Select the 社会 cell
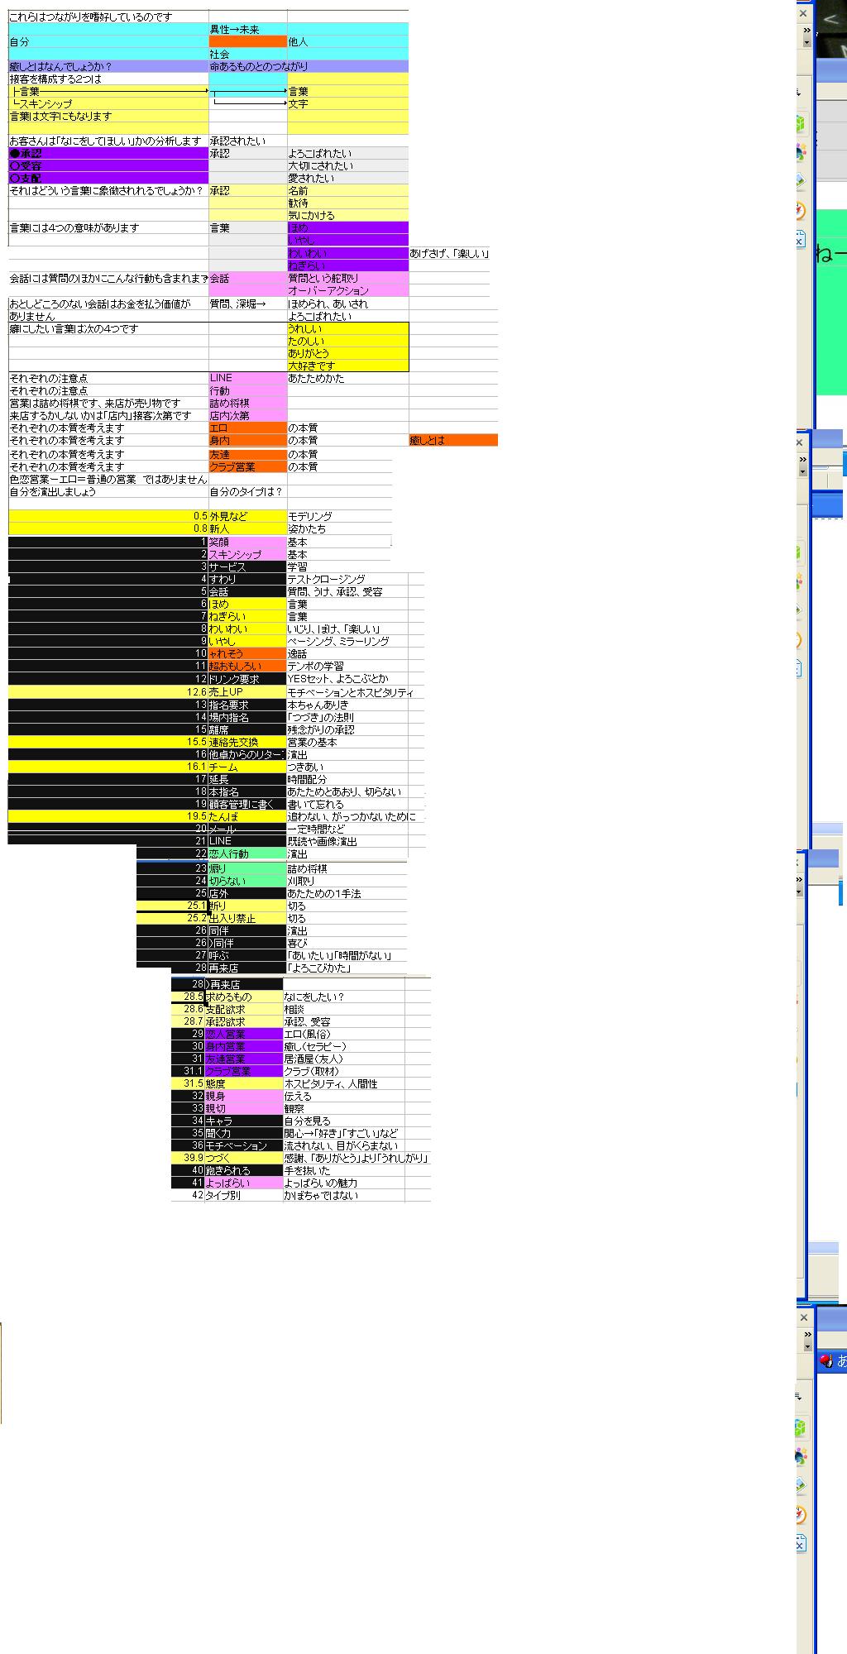 248,54
